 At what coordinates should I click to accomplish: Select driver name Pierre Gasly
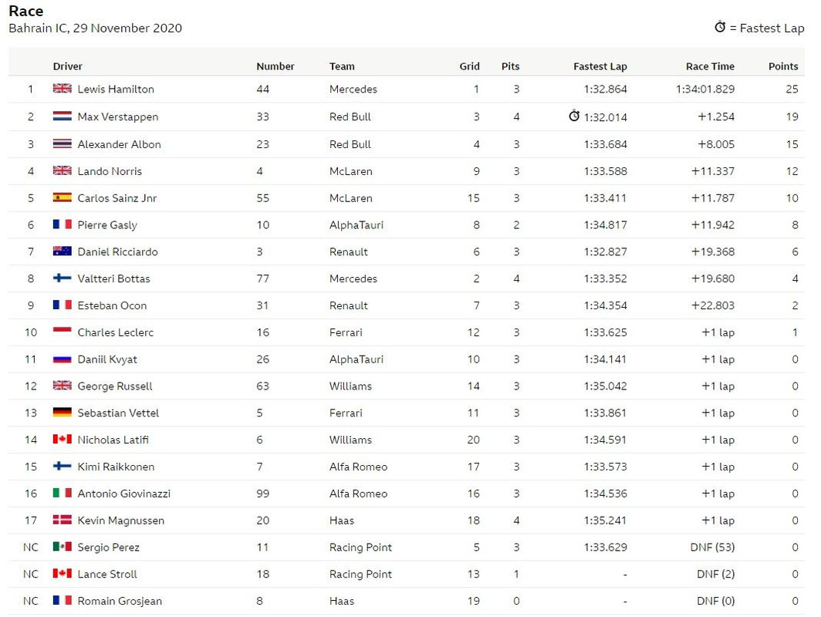107,225
